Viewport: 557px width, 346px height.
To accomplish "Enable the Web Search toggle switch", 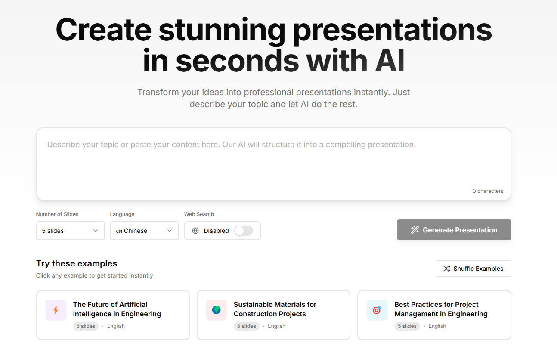I will 244,231.
